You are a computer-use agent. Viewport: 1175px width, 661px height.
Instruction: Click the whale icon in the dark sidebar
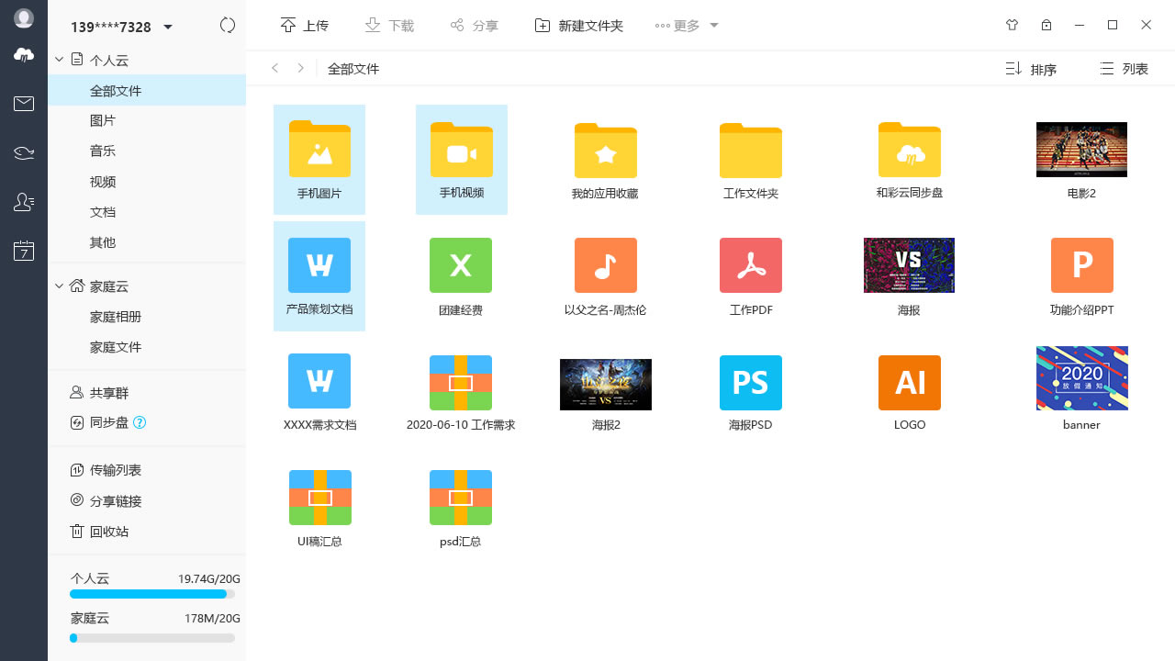tap(23, 152)
